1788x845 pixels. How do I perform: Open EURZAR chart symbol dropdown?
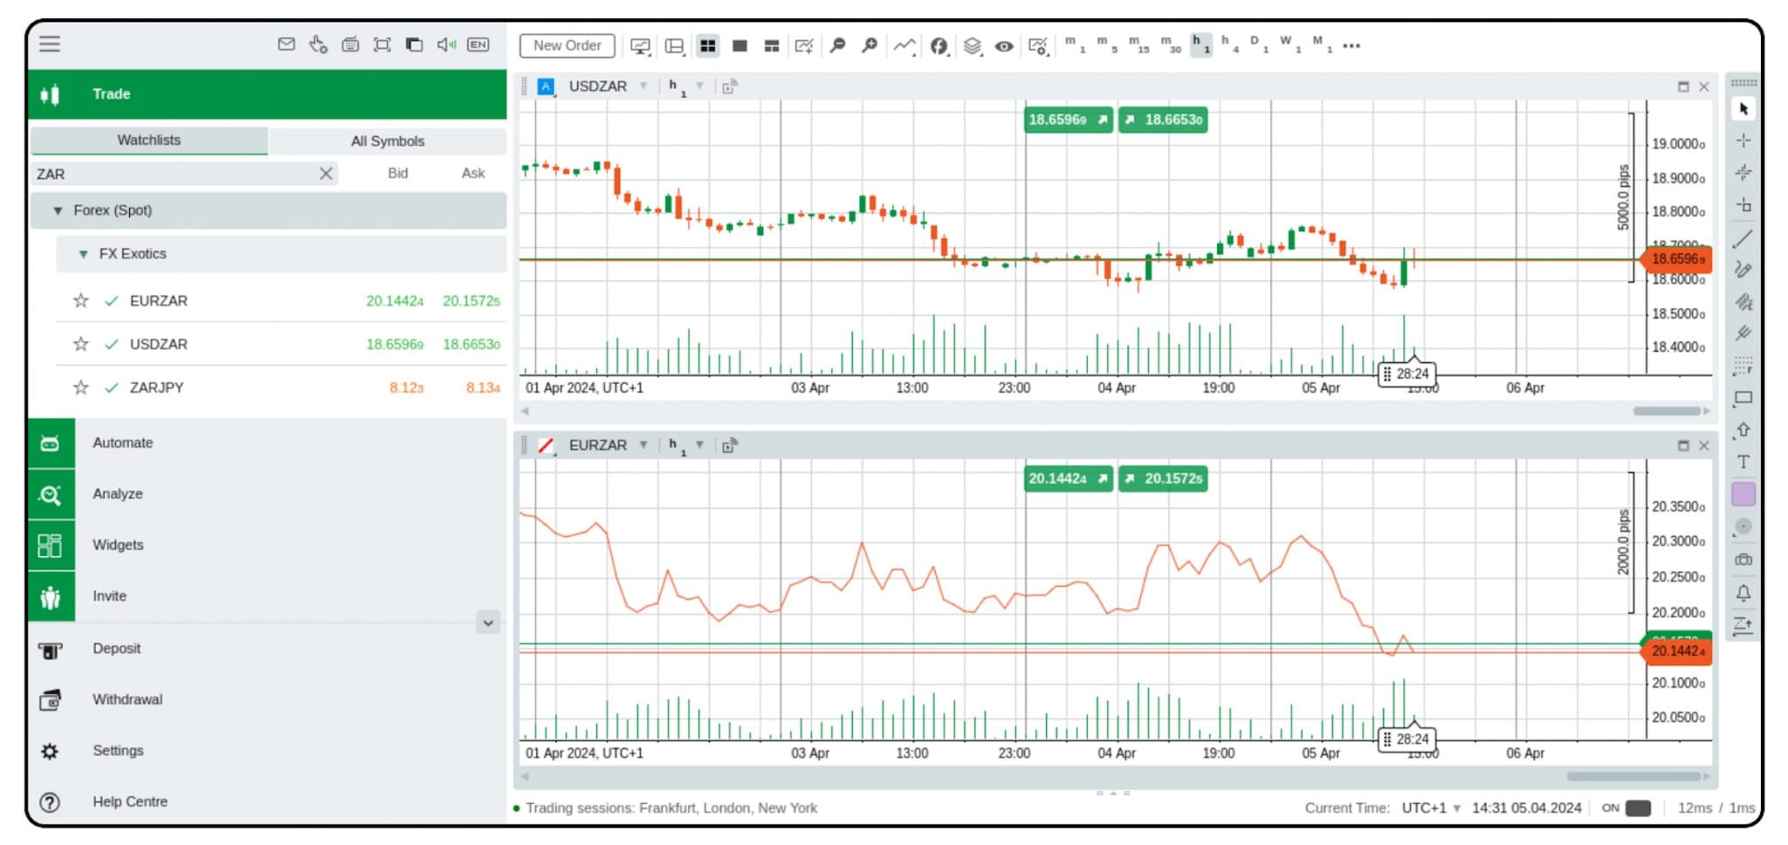coord(643,445)
